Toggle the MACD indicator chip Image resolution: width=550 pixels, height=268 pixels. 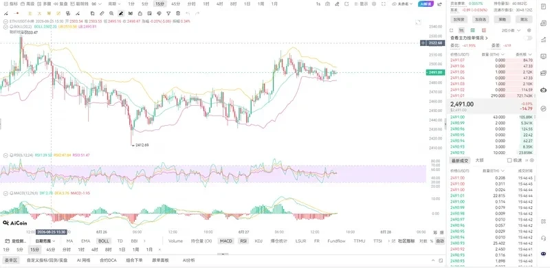tap(226, 241)
